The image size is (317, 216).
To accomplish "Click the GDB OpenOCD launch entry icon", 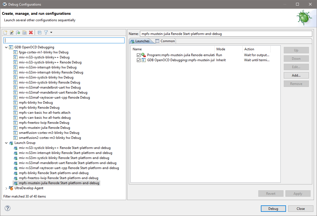I will (x=144, y=60).
